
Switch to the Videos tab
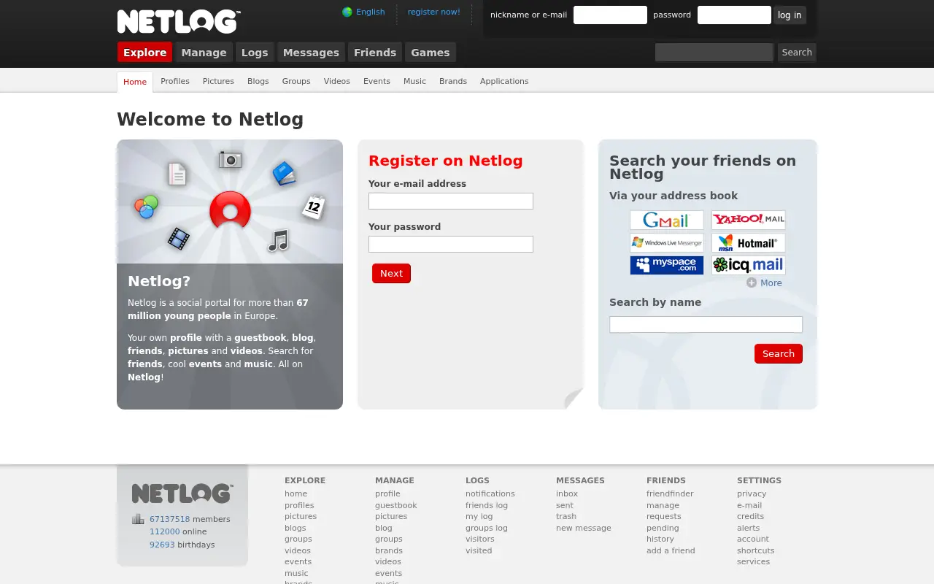coord(337,81)
